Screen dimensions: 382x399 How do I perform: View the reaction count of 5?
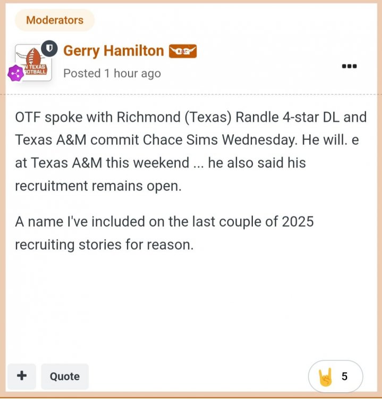pos(344,376)
